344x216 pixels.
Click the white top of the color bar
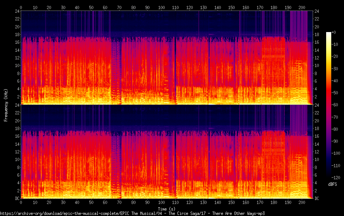click(x=329, y=34)
